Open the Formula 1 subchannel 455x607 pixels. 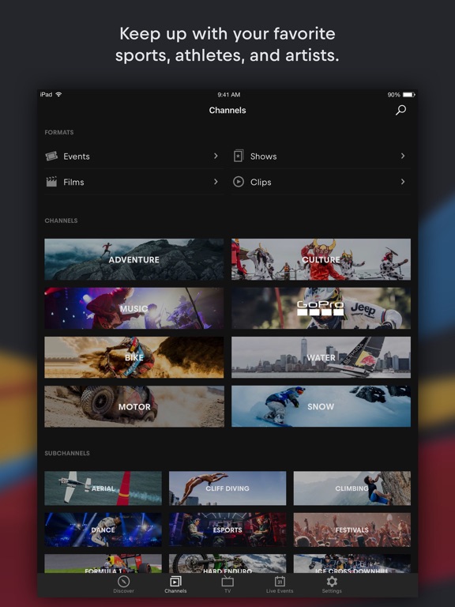tap(103, 564)
